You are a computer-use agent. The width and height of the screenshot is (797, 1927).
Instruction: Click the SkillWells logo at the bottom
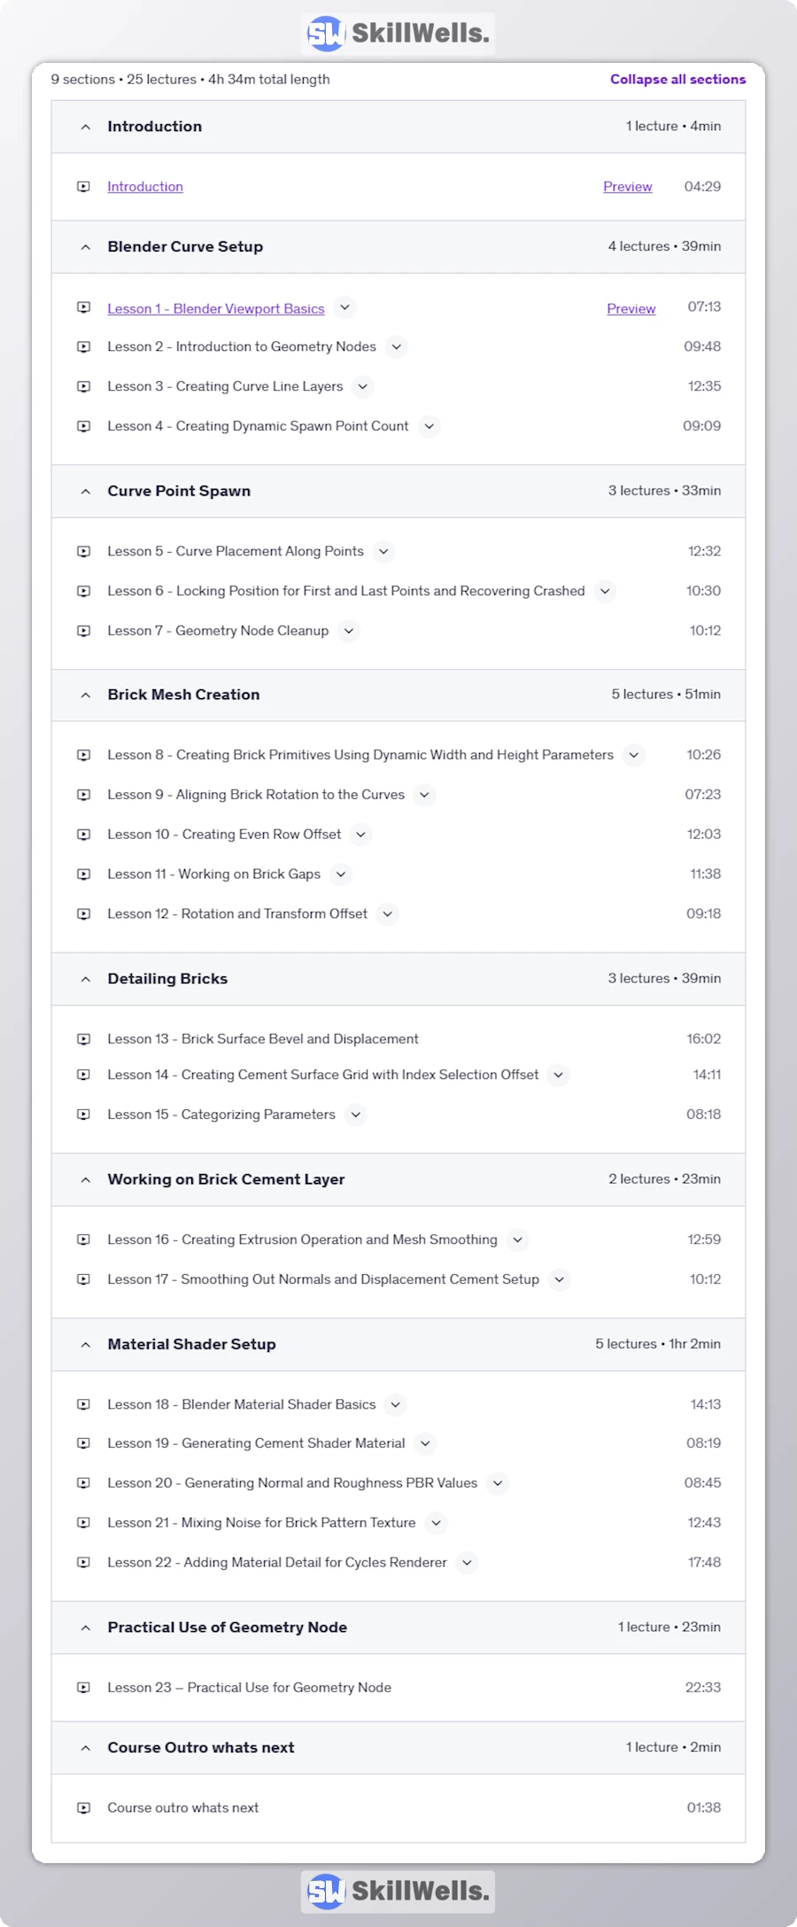tap(398, 1892)
